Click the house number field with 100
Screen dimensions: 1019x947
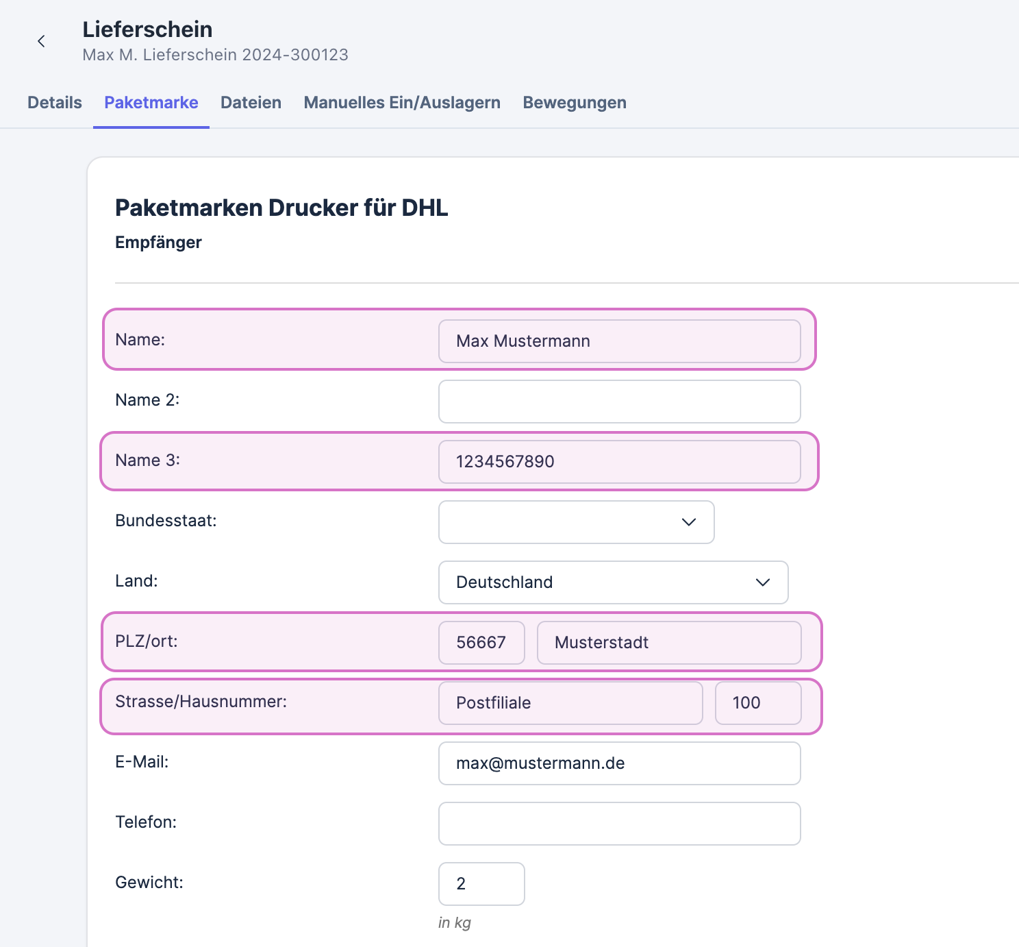(x=757, y=703)
